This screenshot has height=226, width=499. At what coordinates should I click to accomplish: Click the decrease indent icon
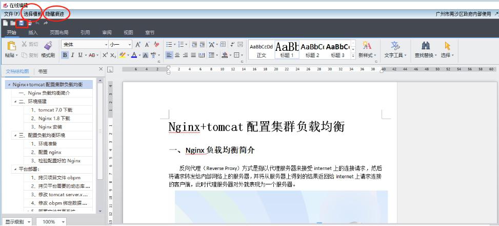click(194, 44)
